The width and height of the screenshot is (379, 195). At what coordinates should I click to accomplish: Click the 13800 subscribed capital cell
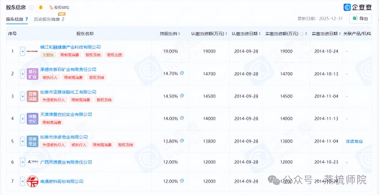click(209, 141)
